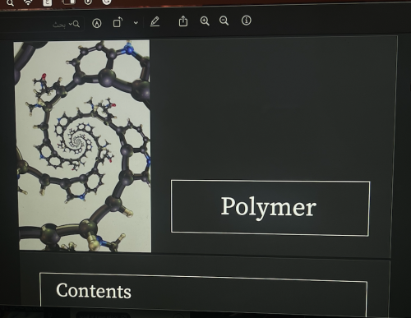Expand the highlight options chevron
411x318 pixels.
(136, 23)
